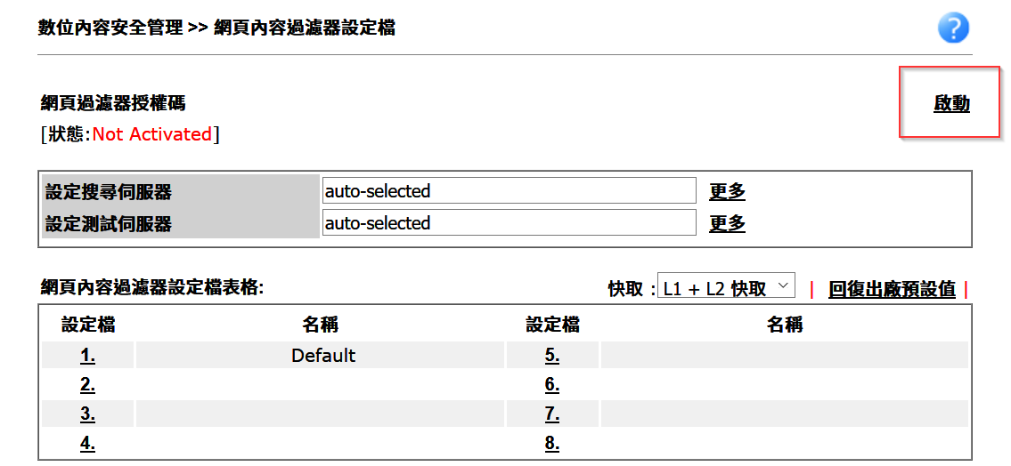Click the 設定測試伺服器 input field
This screenshot has width=1011, height=466.
tap(509, 223)
